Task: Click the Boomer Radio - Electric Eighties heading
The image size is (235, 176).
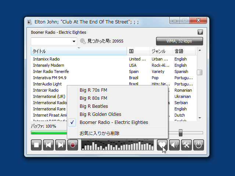Action: pyautogui.click(x=58, y=32)
